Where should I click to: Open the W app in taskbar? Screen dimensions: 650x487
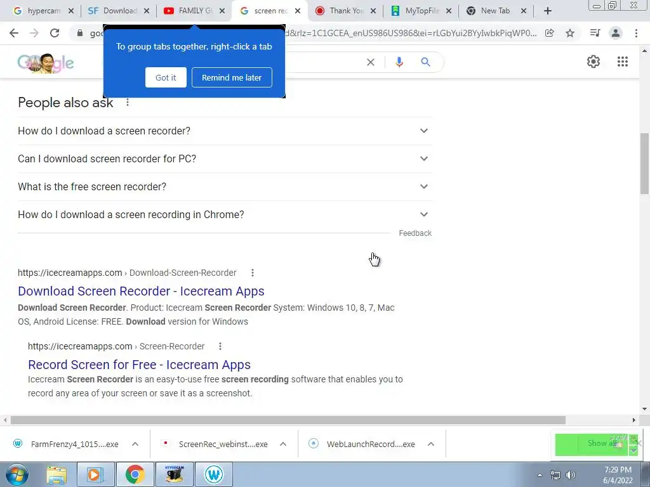[214, 474]
